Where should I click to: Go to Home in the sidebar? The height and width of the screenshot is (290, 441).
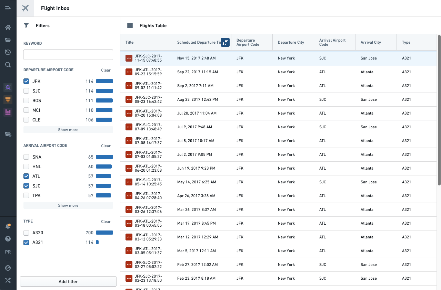click(8, 28)
